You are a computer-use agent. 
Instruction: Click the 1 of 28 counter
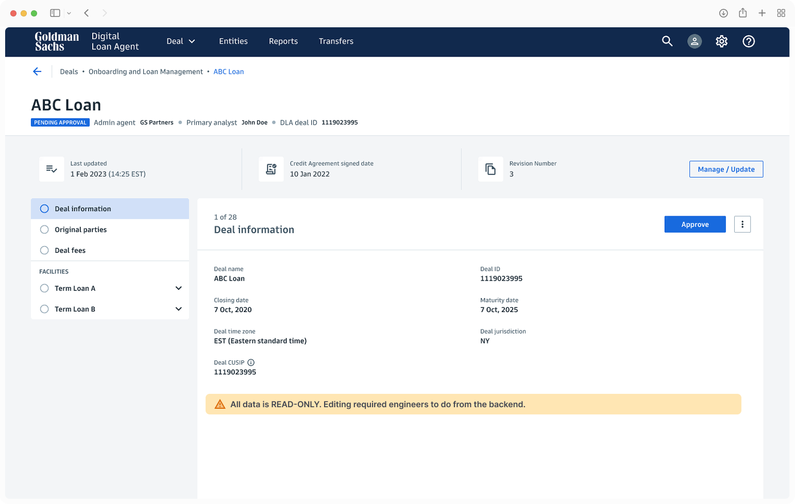pos(225,217)
